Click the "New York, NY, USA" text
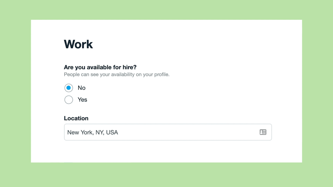 point(92,132)
